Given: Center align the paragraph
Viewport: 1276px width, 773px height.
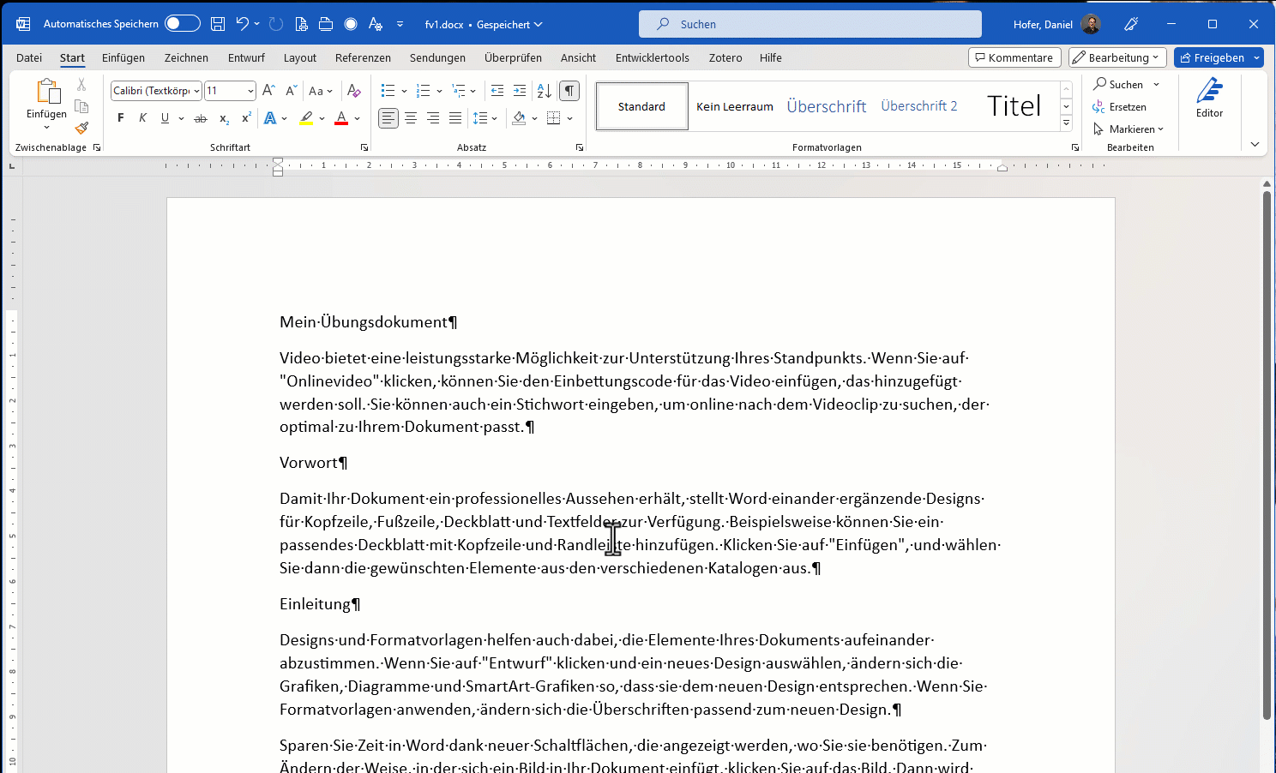Looking at the screenshot, I should point(411,118).
